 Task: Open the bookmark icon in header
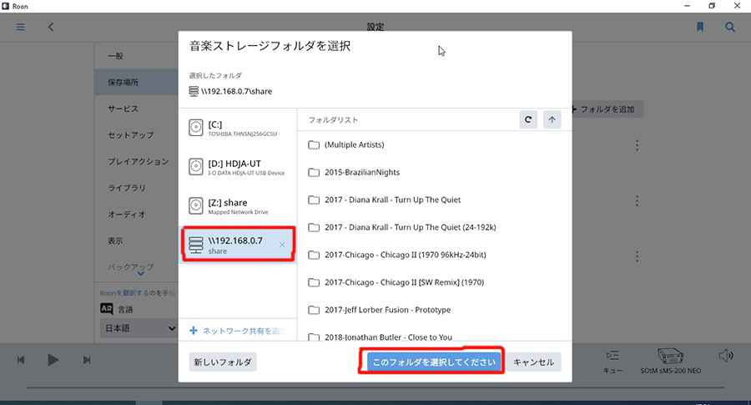(x=700, y=27)
